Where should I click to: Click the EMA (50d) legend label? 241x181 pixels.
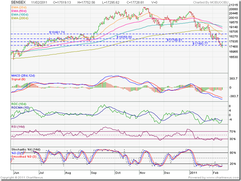click(x=19, y=11)
